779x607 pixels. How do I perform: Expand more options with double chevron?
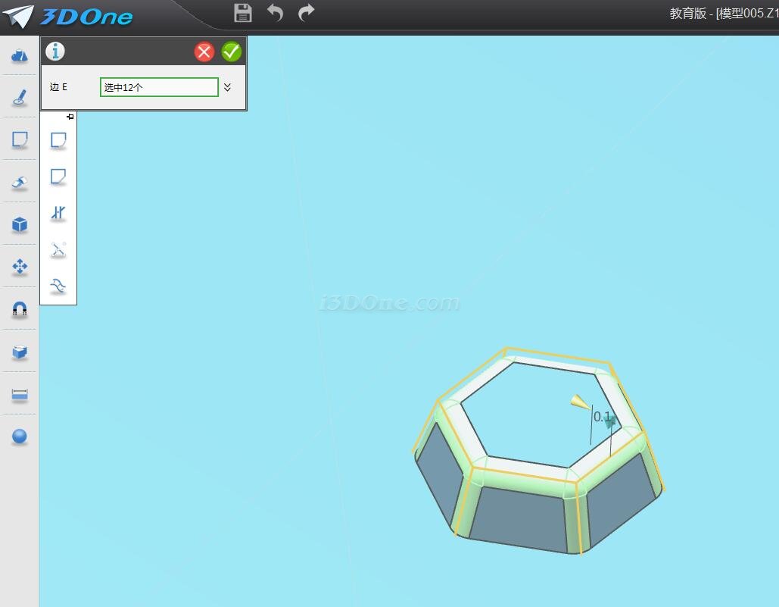[x=227, y=87]
